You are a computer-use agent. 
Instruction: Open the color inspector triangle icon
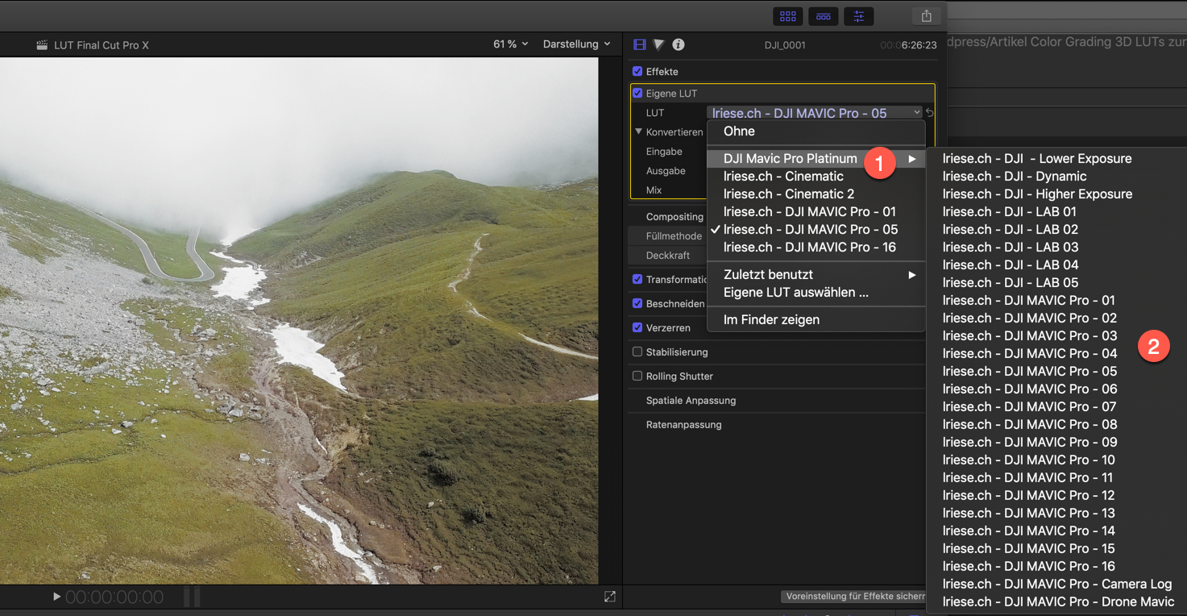(659, 45)
